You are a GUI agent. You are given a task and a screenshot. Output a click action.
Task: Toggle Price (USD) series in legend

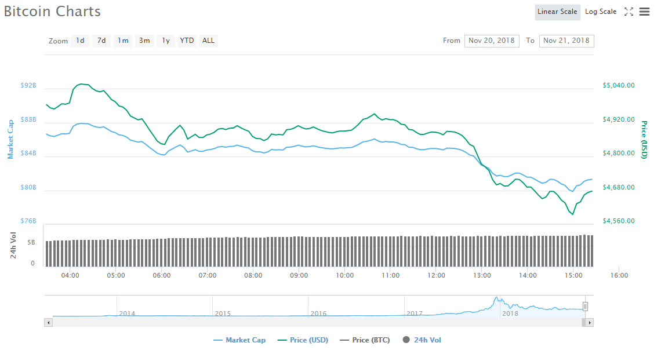pyautogui.click(x=303, y=340)
